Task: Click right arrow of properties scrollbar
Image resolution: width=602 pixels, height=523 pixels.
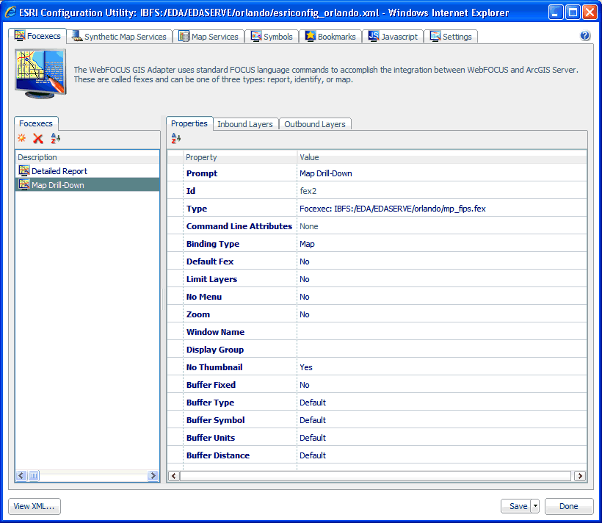Action: pyautogui.click(x=580, y=476)
